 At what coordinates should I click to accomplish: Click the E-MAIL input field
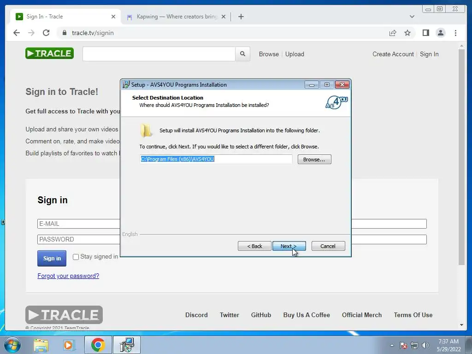coord(232,224)
